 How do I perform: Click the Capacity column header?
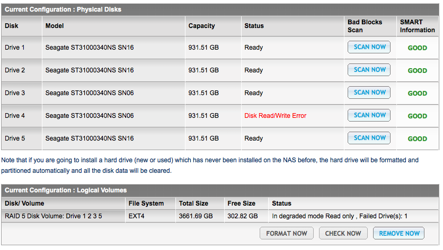202,26
